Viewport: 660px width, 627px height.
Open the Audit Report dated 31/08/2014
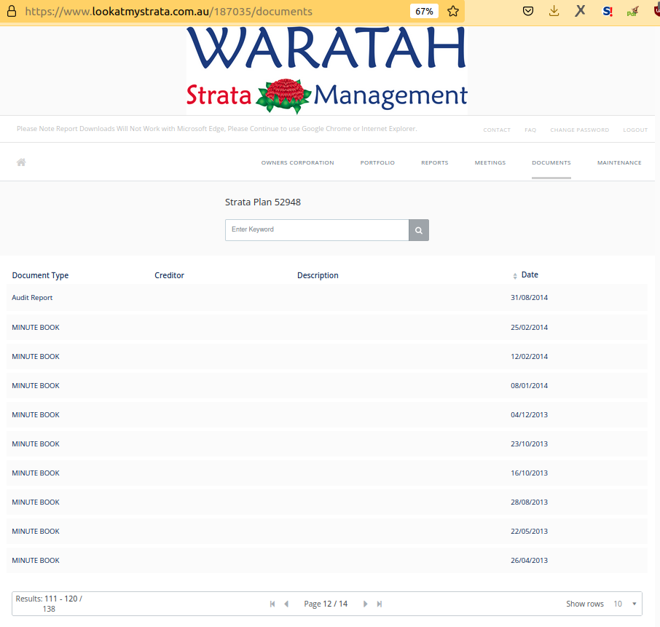pos(32,298)
